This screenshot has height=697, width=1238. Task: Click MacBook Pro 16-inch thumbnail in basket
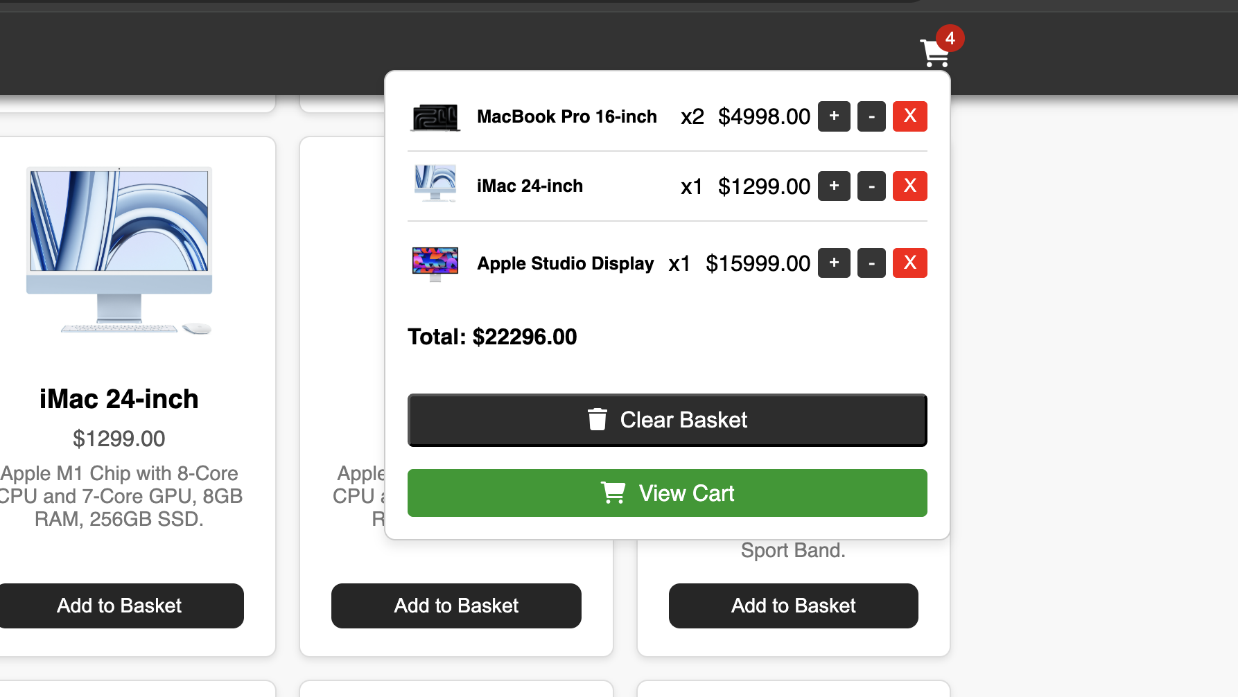coord(435,117)
